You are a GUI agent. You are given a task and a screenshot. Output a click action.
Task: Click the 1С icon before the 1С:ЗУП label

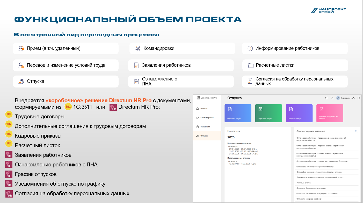(x=68, y=107)
